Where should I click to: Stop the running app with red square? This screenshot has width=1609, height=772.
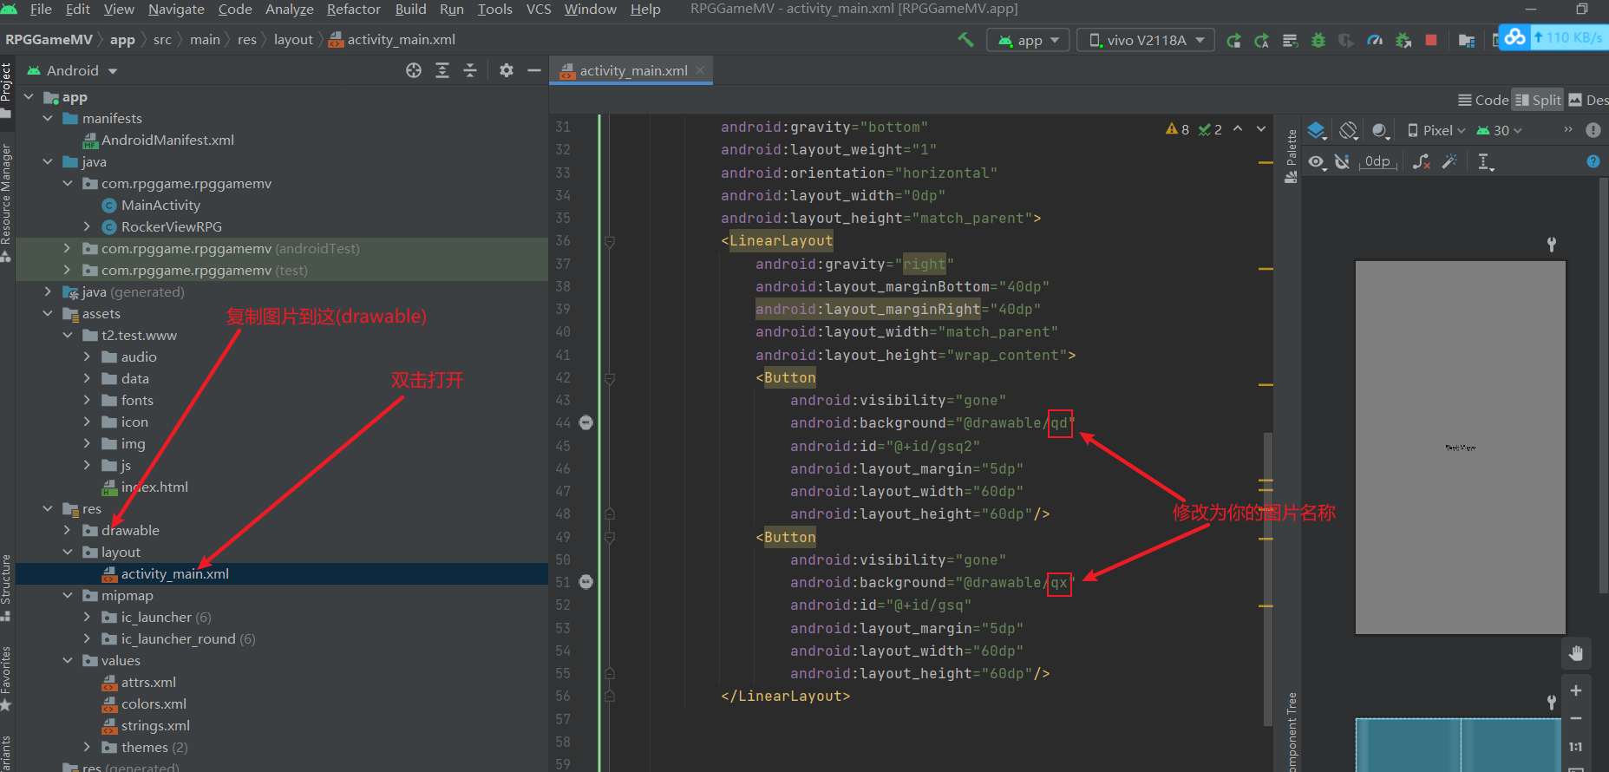coord(1431,40)
